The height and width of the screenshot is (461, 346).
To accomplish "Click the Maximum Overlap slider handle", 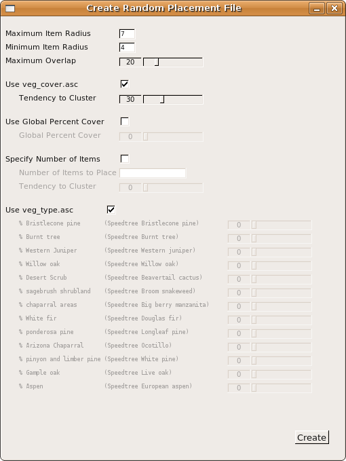I will pos(157,62).
